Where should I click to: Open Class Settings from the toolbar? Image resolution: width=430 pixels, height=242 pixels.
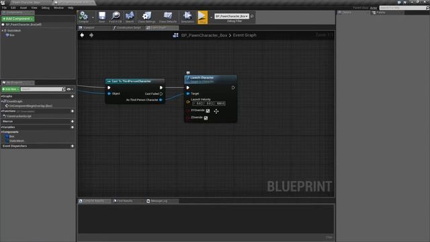(146, 16)
